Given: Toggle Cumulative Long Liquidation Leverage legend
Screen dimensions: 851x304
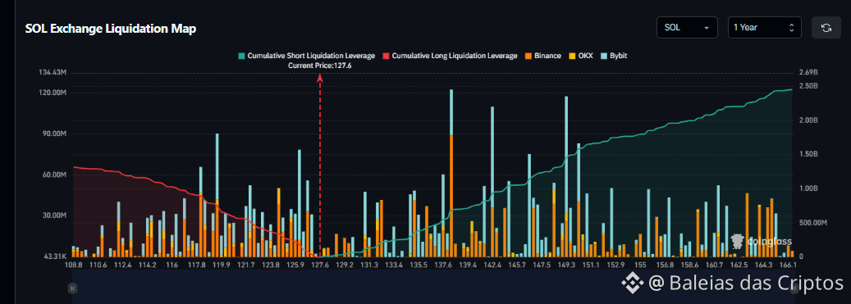Looking at the screenshot, I should point(450,56).
